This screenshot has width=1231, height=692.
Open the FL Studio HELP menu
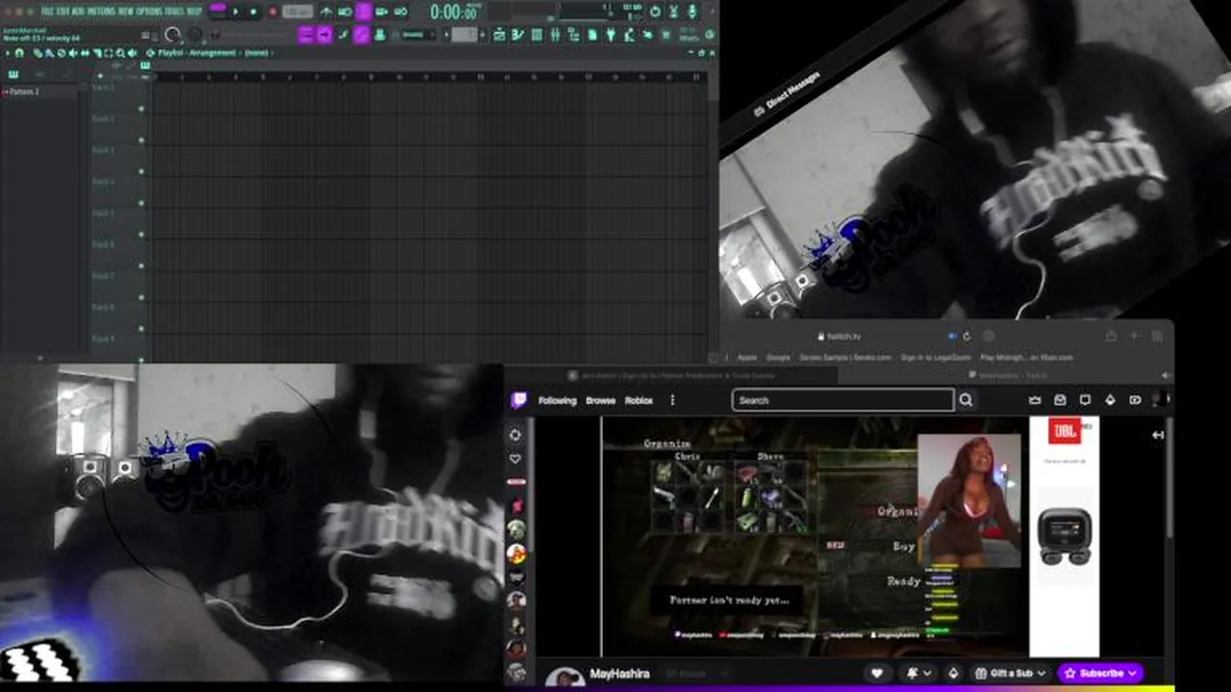coord(194,11)
